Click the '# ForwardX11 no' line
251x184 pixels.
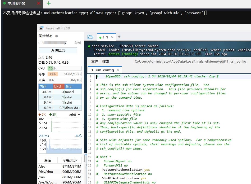(112, 165)
